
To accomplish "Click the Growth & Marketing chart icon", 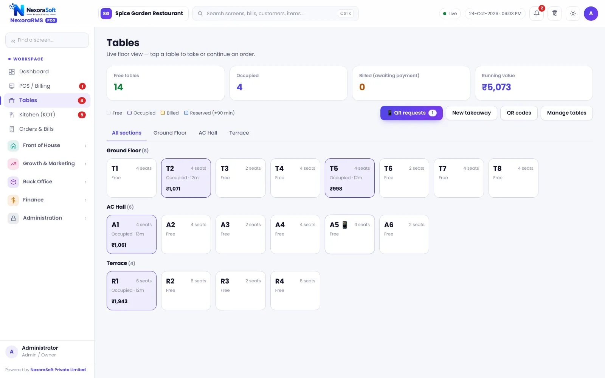I will [x=13, y=164].
